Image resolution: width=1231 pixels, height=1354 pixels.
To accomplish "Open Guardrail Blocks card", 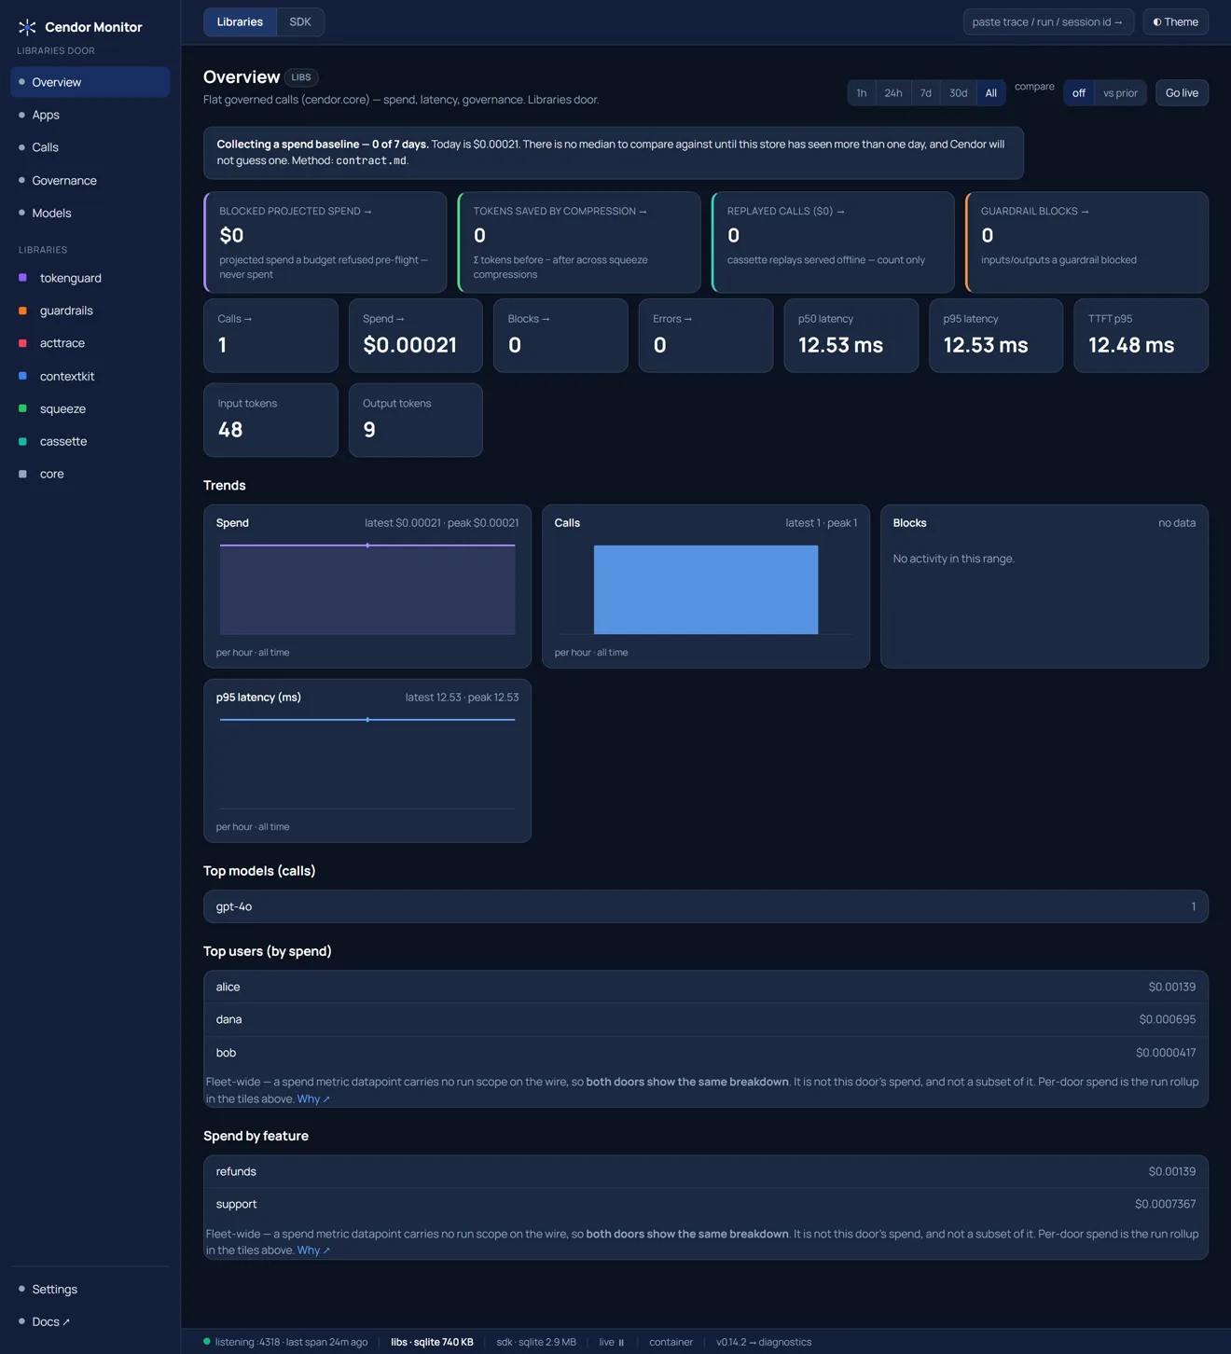I will (1086, 242).
